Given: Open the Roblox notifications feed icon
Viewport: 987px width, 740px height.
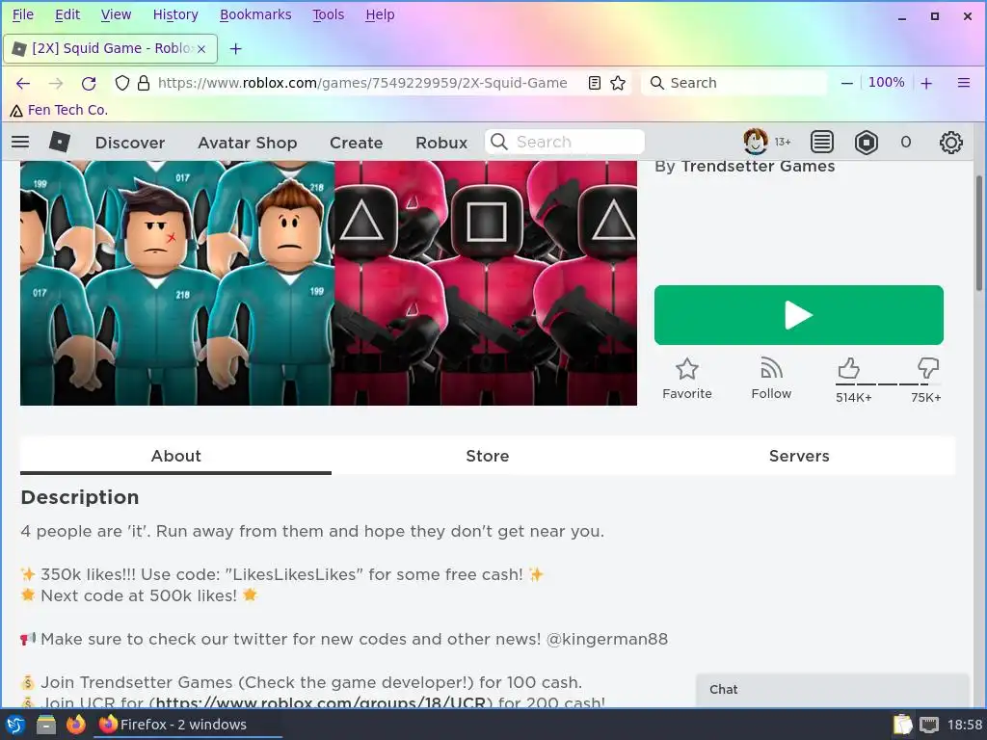Looking at the screenshot, I should [821, 143].
